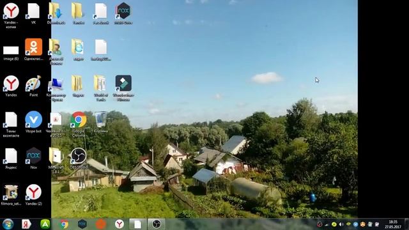
Task: Open the Nox icon in taskbar
Action: click(x=82, y=224)
